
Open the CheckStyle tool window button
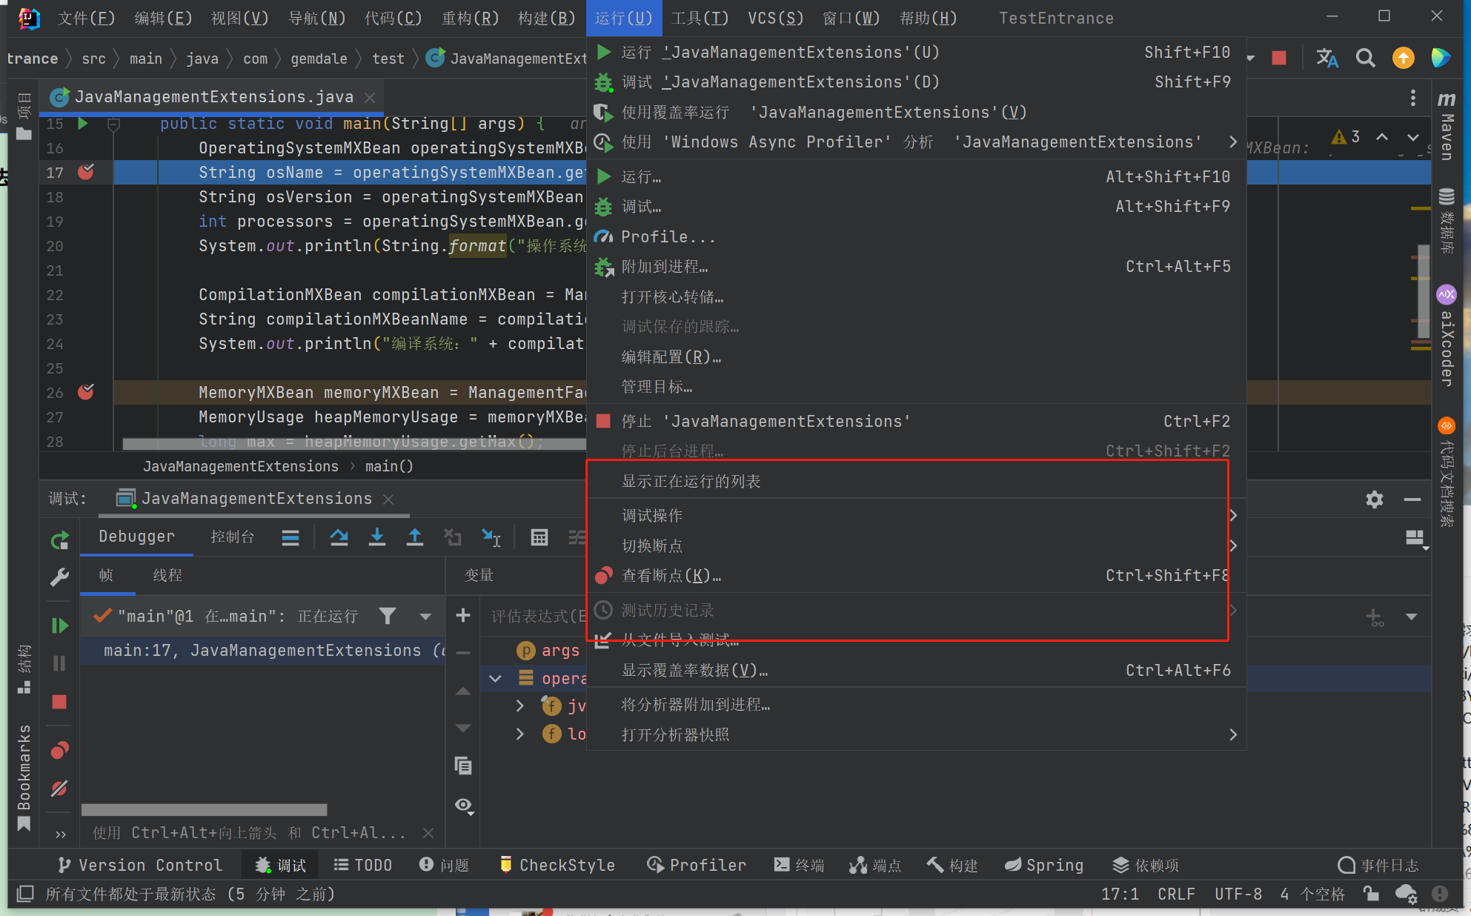[557, 865]
